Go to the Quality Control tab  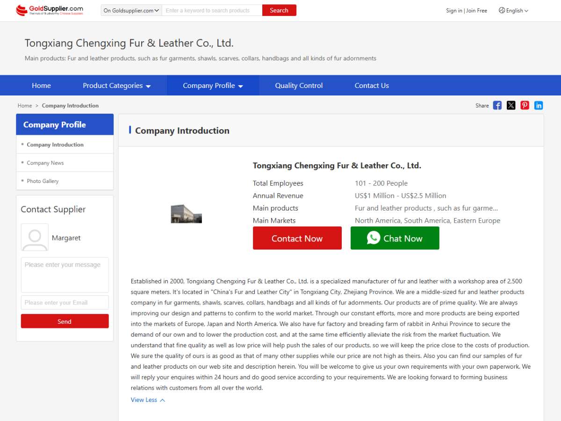click(x=299, y=86)
